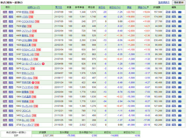Click 現買 in the 7811 中本パックス row

(5, 73)
